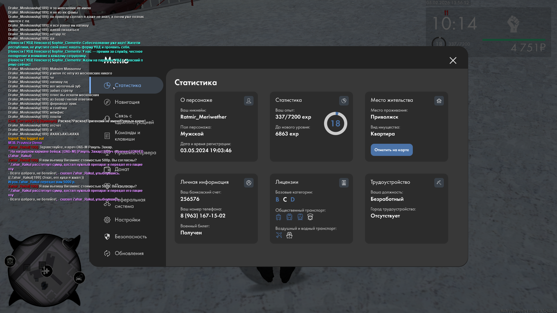Open the Навигация menu section
The height and width of the screenshot is (313, 557).
point(127,102)
